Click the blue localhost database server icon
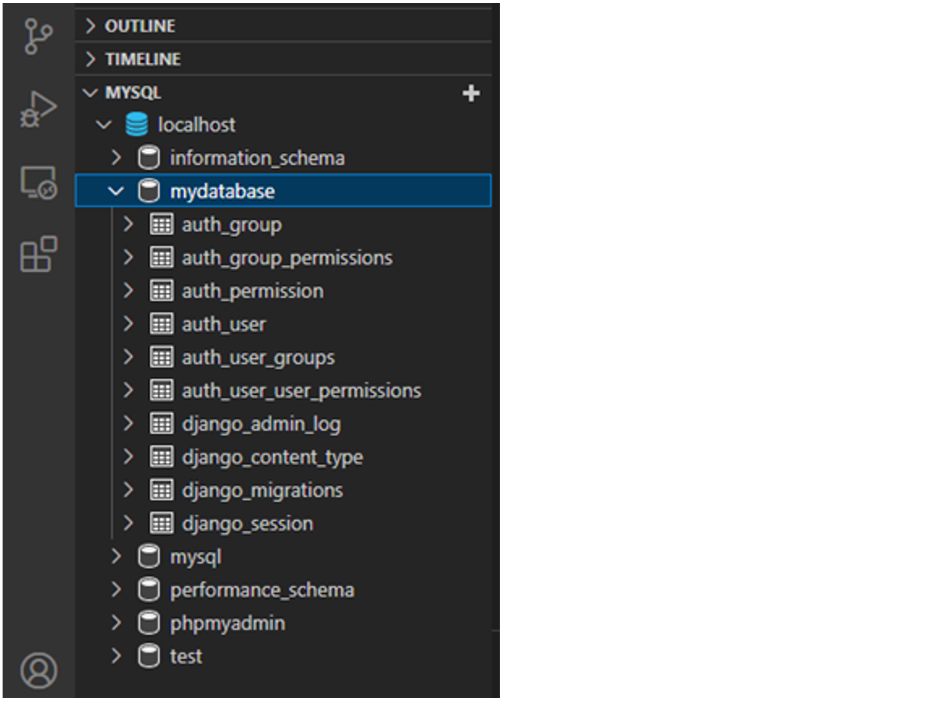This screenshot has height=701, width=931. tap(136, 125)
